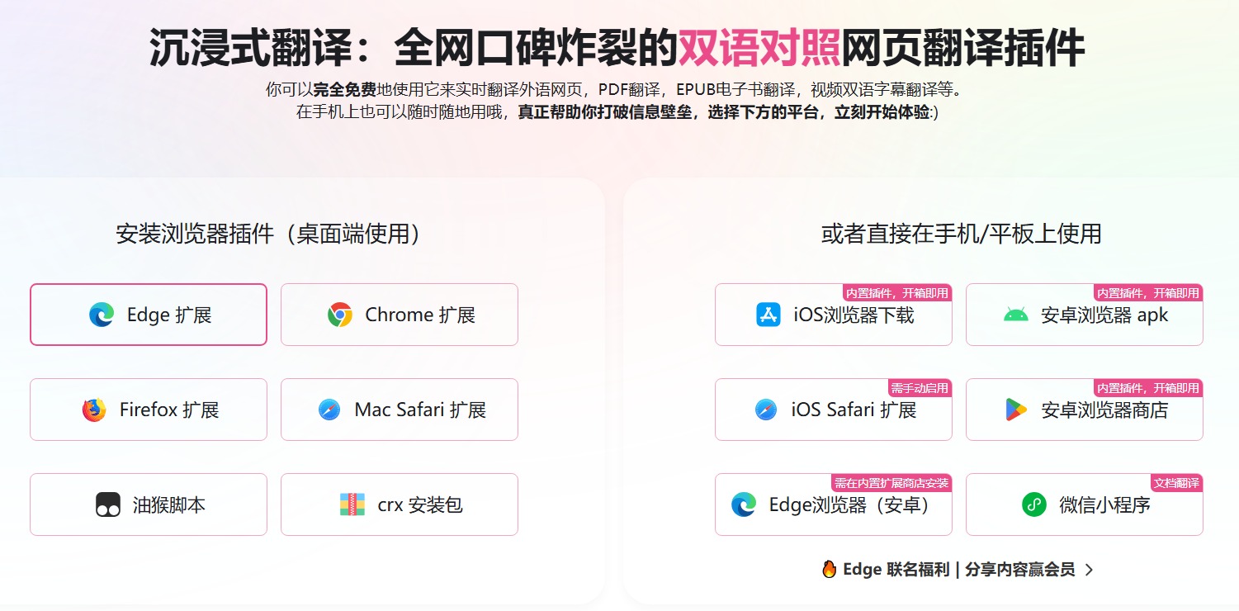Click the iOS App Store icon
This screenshot has height=611, width=1239.
coord(768,315)
